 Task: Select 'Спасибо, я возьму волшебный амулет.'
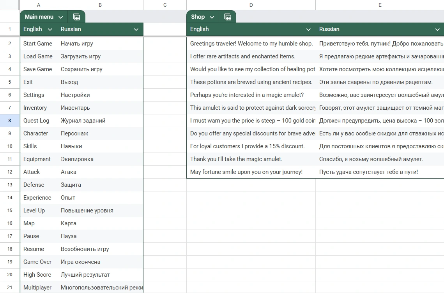coord(380,159)
